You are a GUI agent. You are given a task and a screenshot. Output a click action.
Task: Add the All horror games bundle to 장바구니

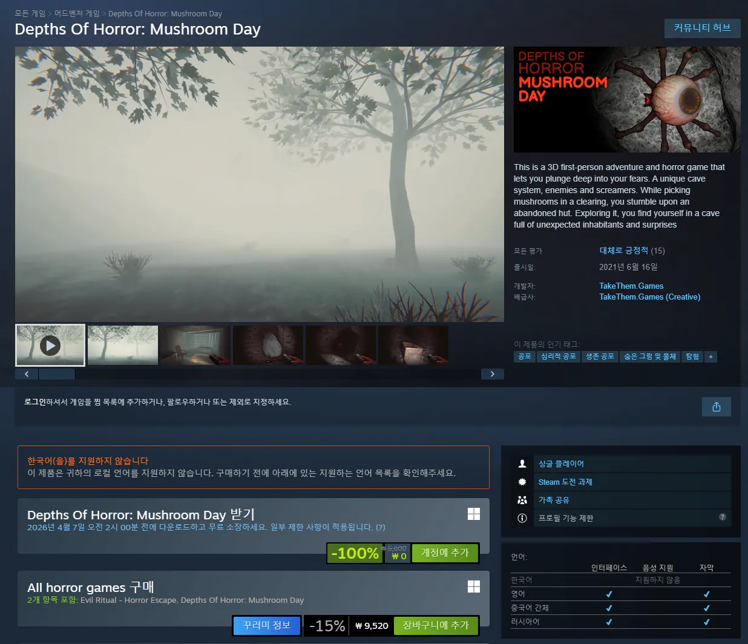tap(436, 625)
